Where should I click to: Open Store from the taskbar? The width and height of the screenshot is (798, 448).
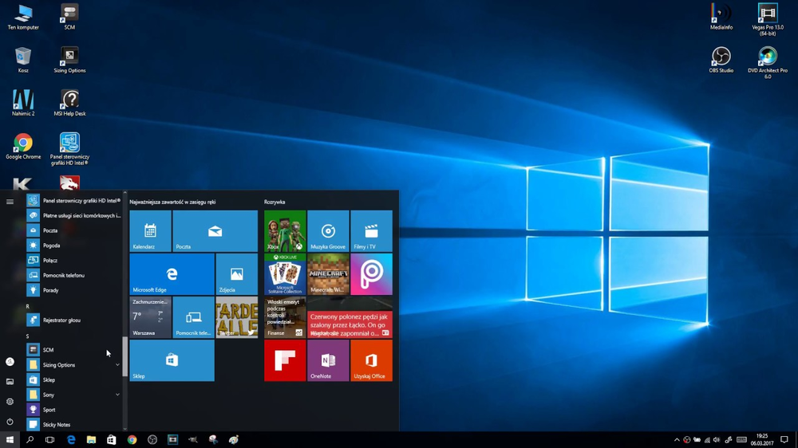[112, 440]
